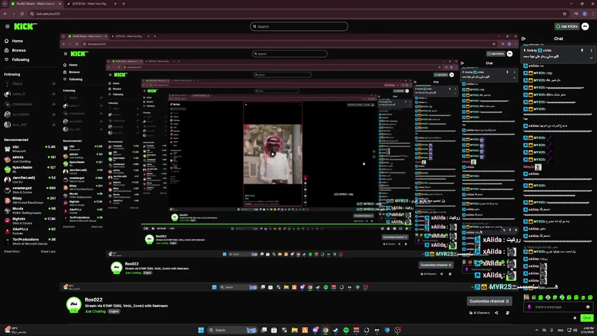Viewport: 597px width, 336px height.
Task: Open Browse in the sidebar
Action: 15,50
